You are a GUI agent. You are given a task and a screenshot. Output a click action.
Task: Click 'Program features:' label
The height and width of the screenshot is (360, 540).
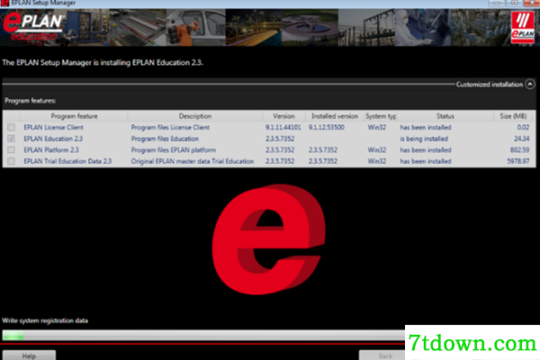(x=31, y=101)
